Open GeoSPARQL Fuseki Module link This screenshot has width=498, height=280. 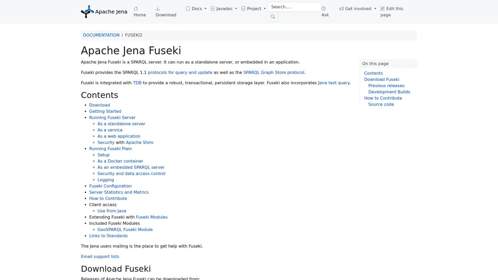coord(125,230)
